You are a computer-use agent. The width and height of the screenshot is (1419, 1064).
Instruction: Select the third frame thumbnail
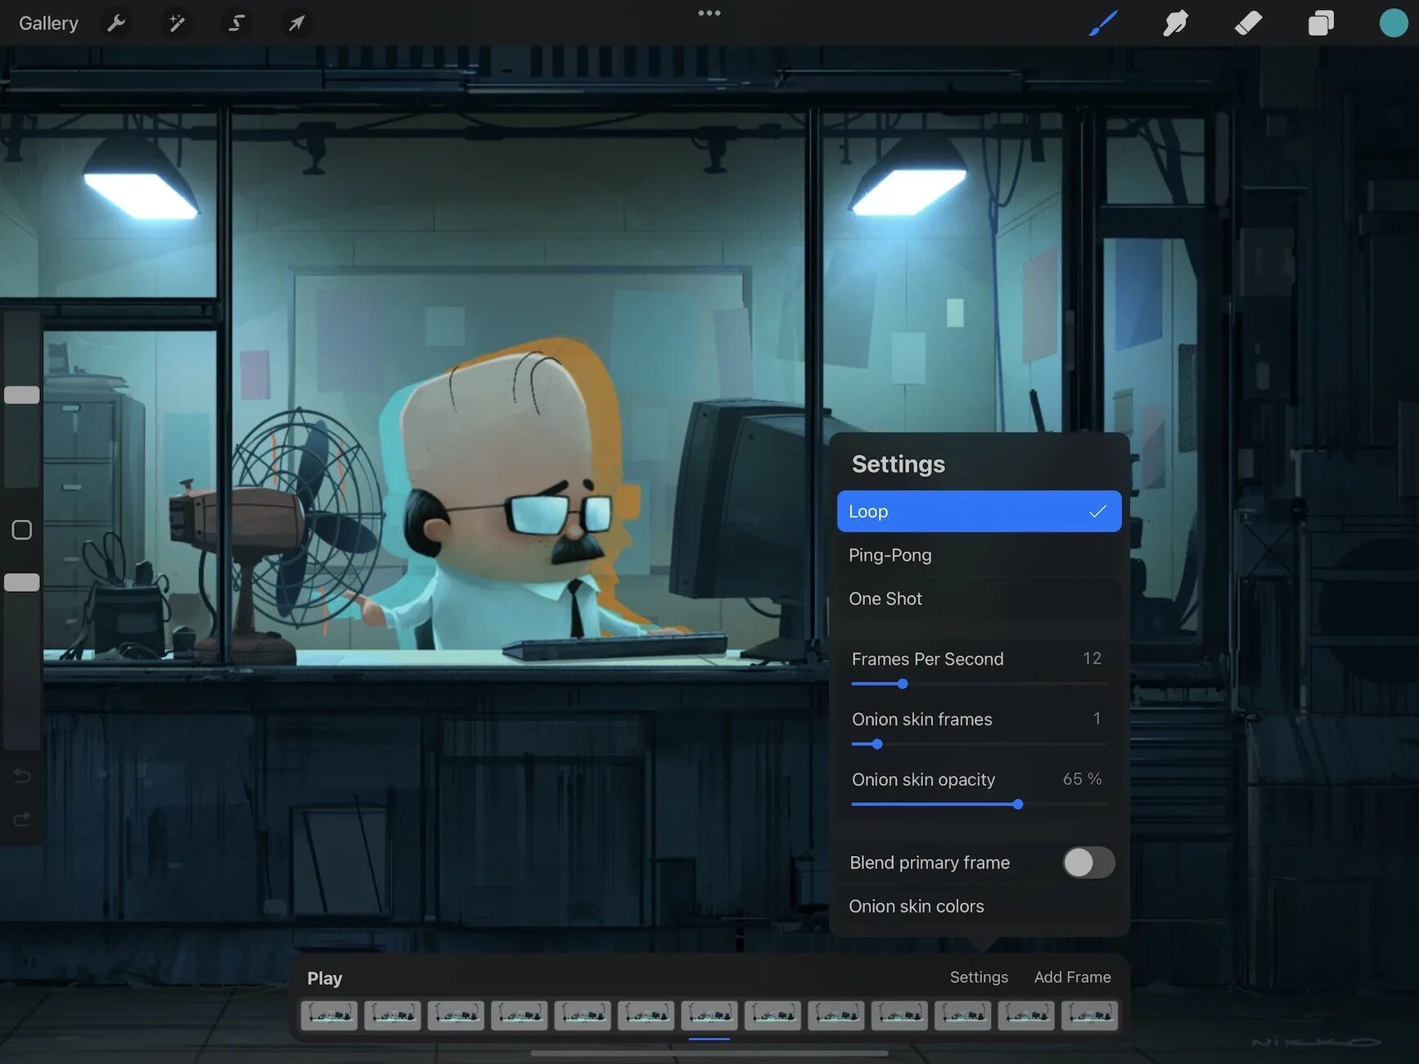[456, 1015]
